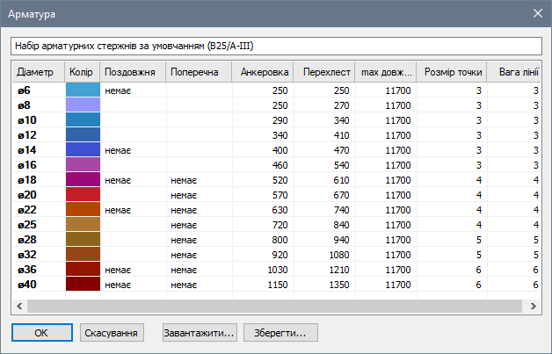
Task: Toggle Поздовжня cell for ø14 row
Action: point(133,149)
